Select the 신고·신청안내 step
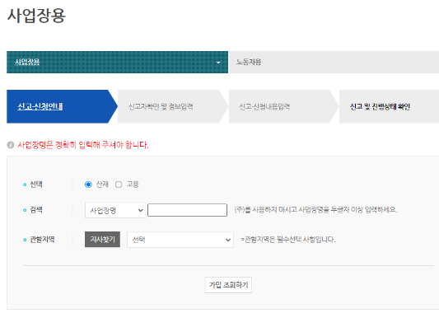Viewport: 439px width, 313px height. point(62,106)
